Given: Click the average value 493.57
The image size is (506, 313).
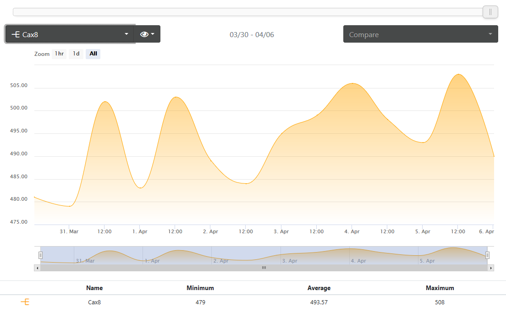Looking at the screenshot, I should [x=319, y=302].
